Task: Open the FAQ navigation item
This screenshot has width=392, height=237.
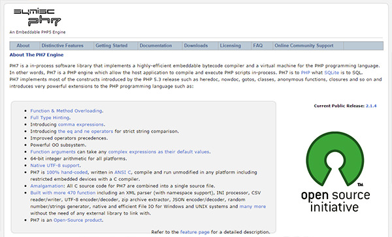Action: 258,46
